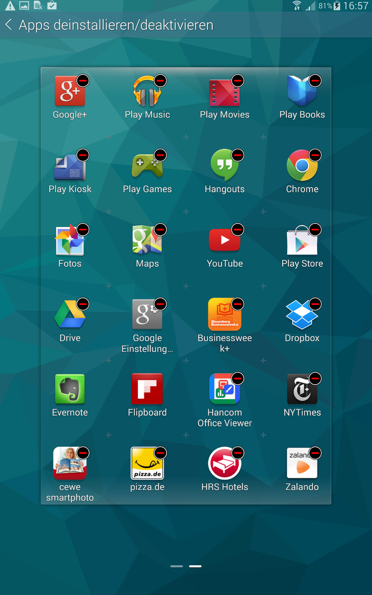
Task: Tap the battery indicator in status bar
Action: coord(337,6)
